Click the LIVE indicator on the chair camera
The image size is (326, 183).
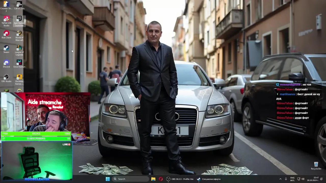[66, 144]
